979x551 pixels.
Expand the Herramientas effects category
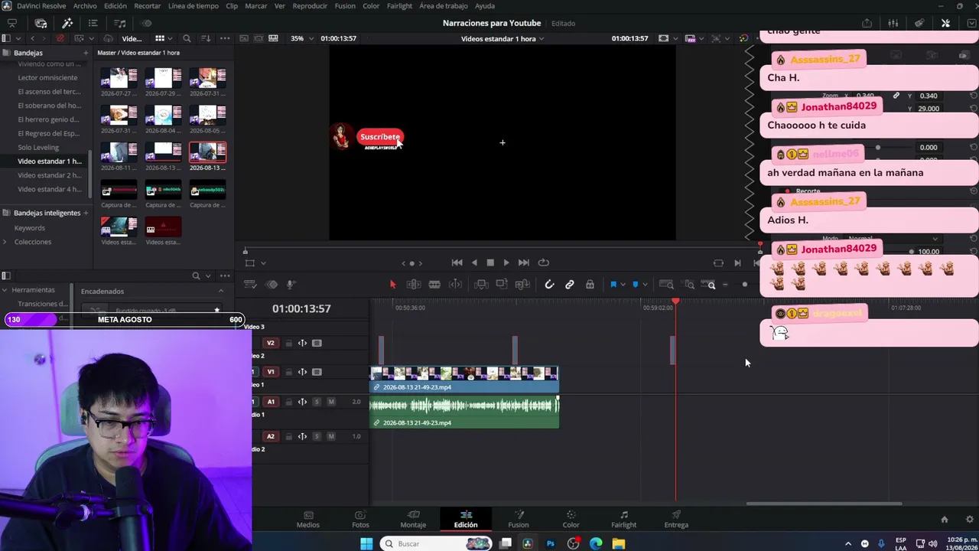pos(5,290)
